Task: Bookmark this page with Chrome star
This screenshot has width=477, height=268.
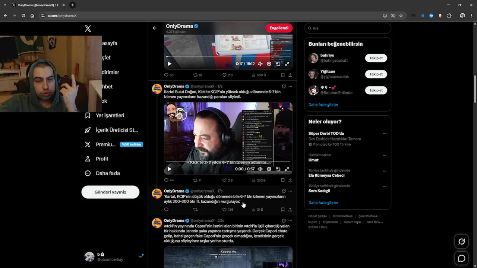Action: click(401, 16)
